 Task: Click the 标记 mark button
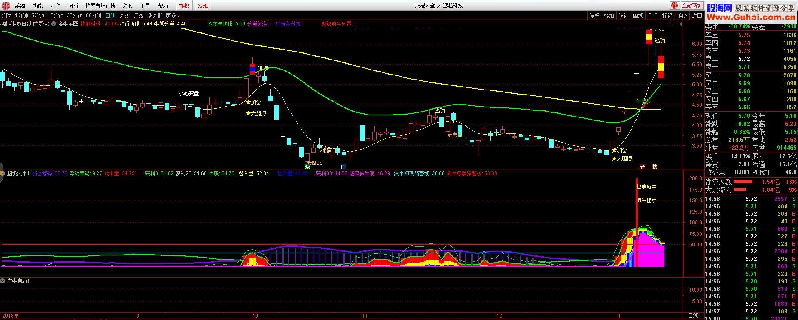coord(667,15)
